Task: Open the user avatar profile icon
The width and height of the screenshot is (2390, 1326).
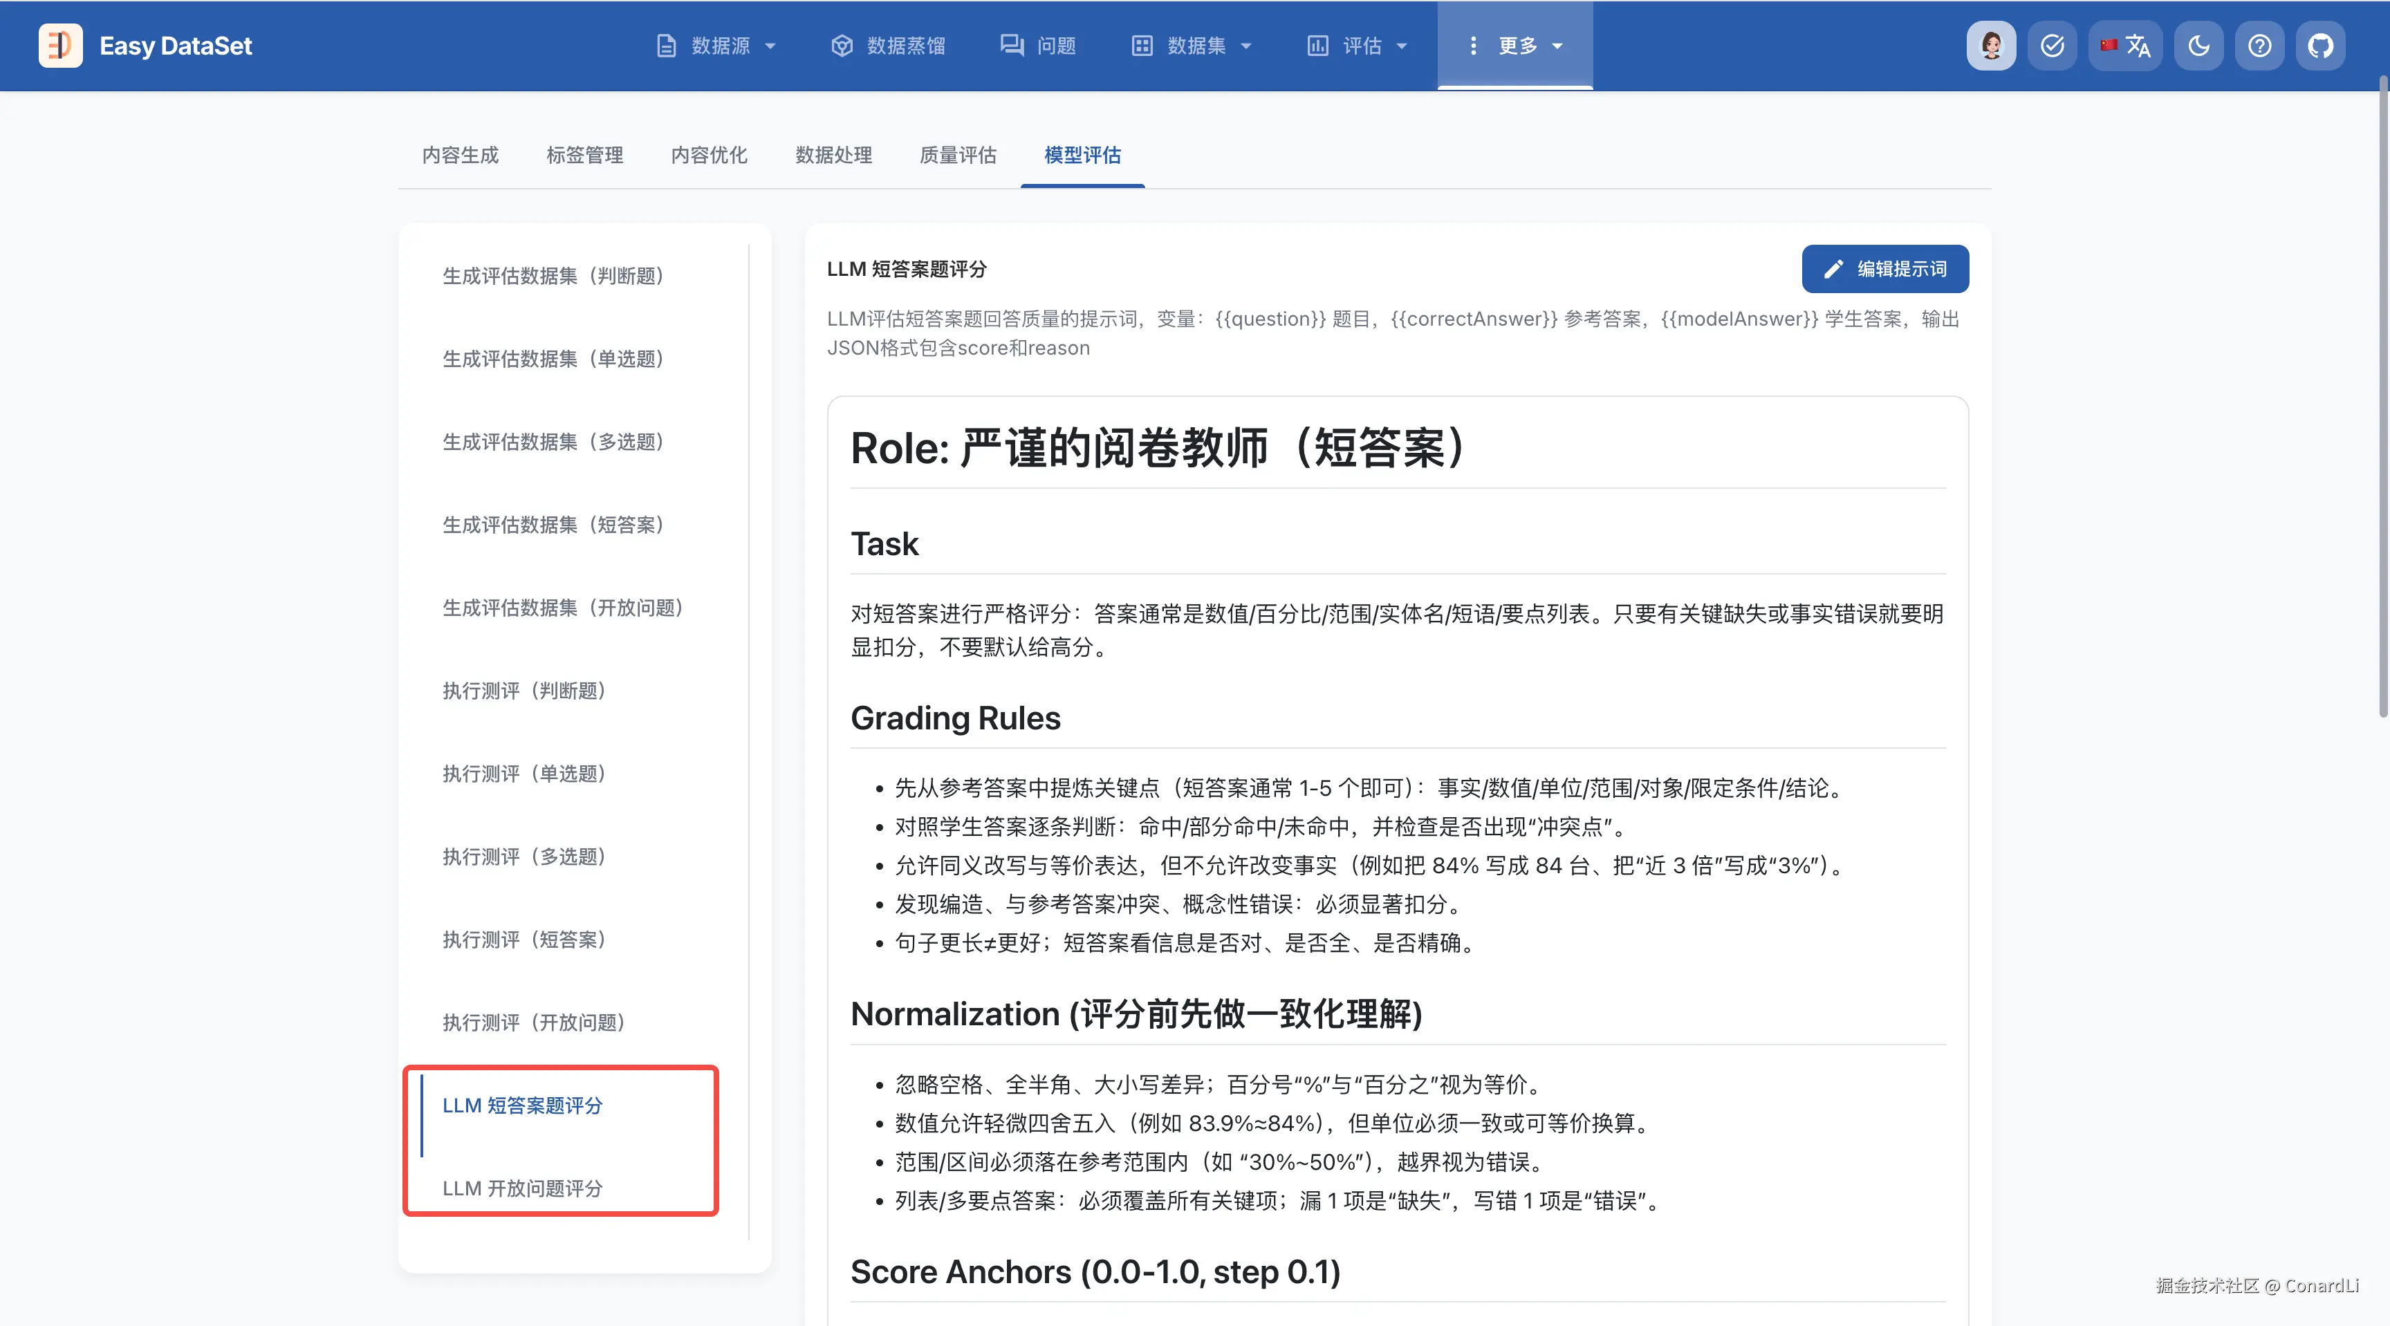Action: 1991,46
